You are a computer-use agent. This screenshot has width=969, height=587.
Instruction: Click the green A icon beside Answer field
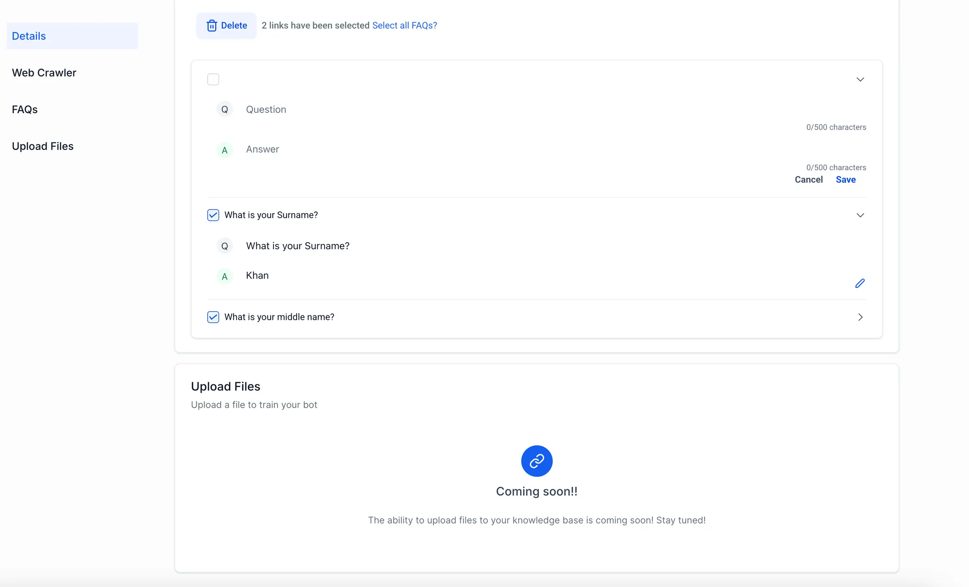[x=225, y=150]
